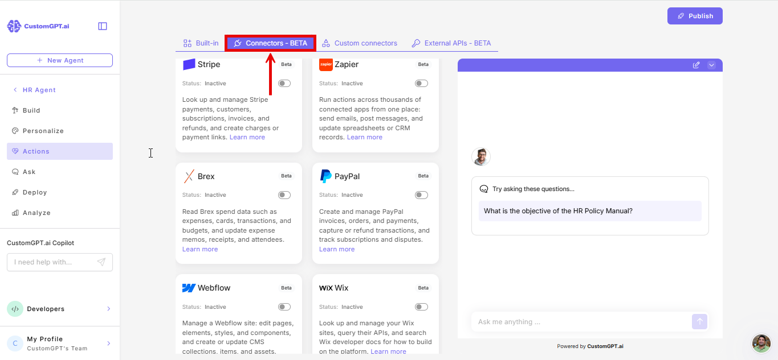Collapse the sidebar with the panel icon
The width and height of the screenshot is (778, 360).
(103, 26)
